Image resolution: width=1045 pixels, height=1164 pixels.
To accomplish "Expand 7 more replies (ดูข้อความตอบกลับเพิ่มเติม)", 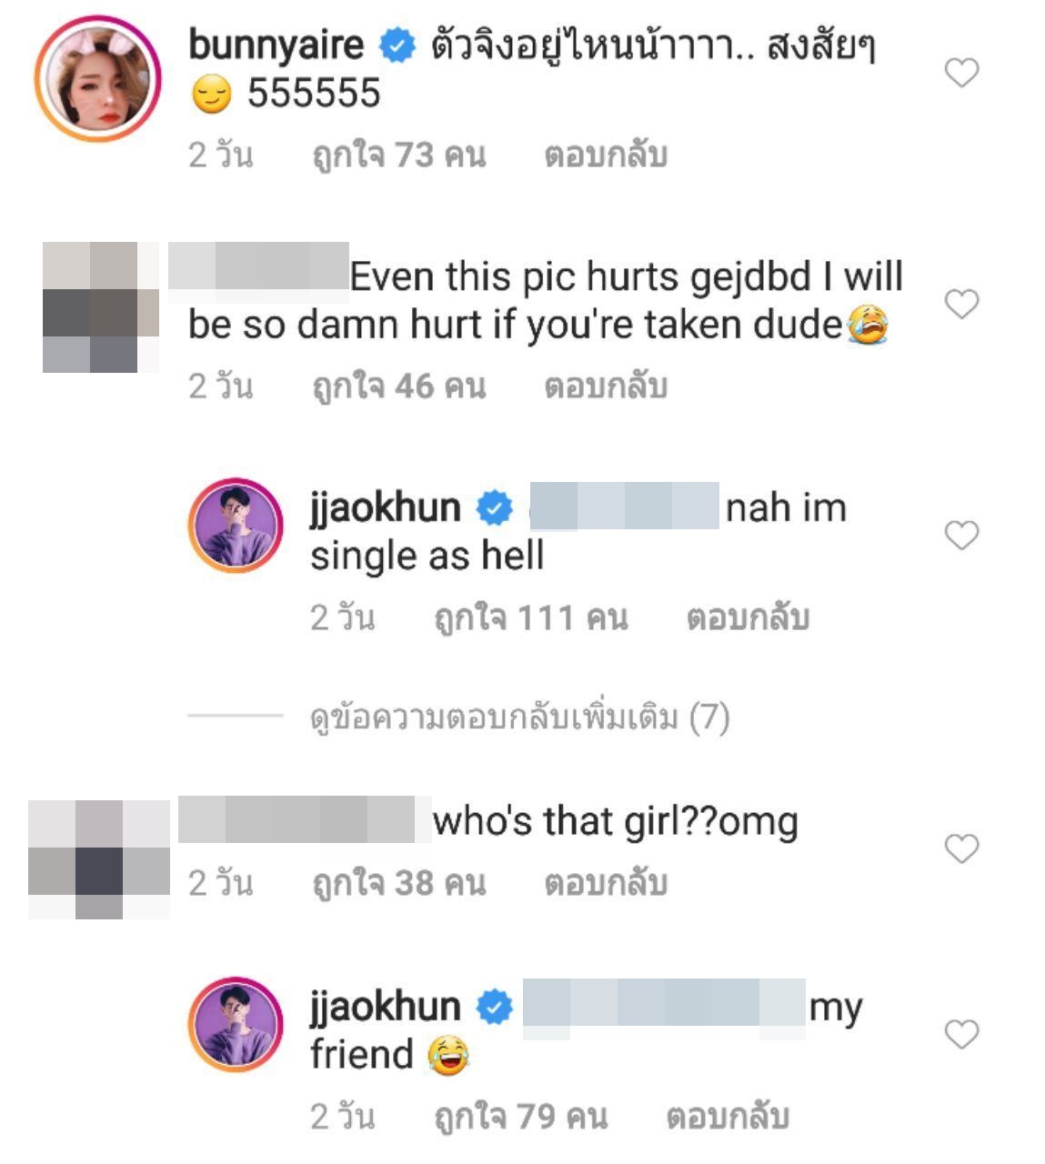I will pos(520,717).
